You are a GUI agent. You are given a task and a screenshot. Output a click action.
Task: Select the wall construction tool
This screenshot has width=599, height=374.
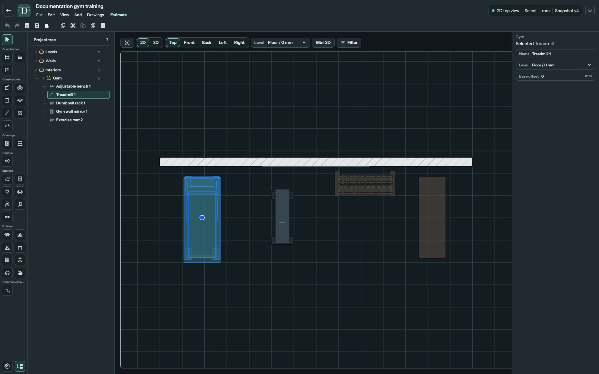click(7, 88)
